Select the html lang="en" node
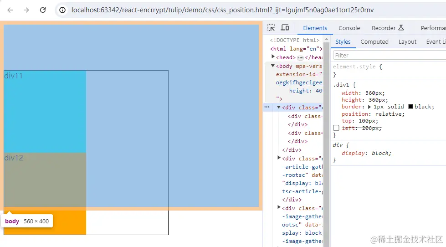The height and width of the screenshot is (247, 446). point(296,49)
